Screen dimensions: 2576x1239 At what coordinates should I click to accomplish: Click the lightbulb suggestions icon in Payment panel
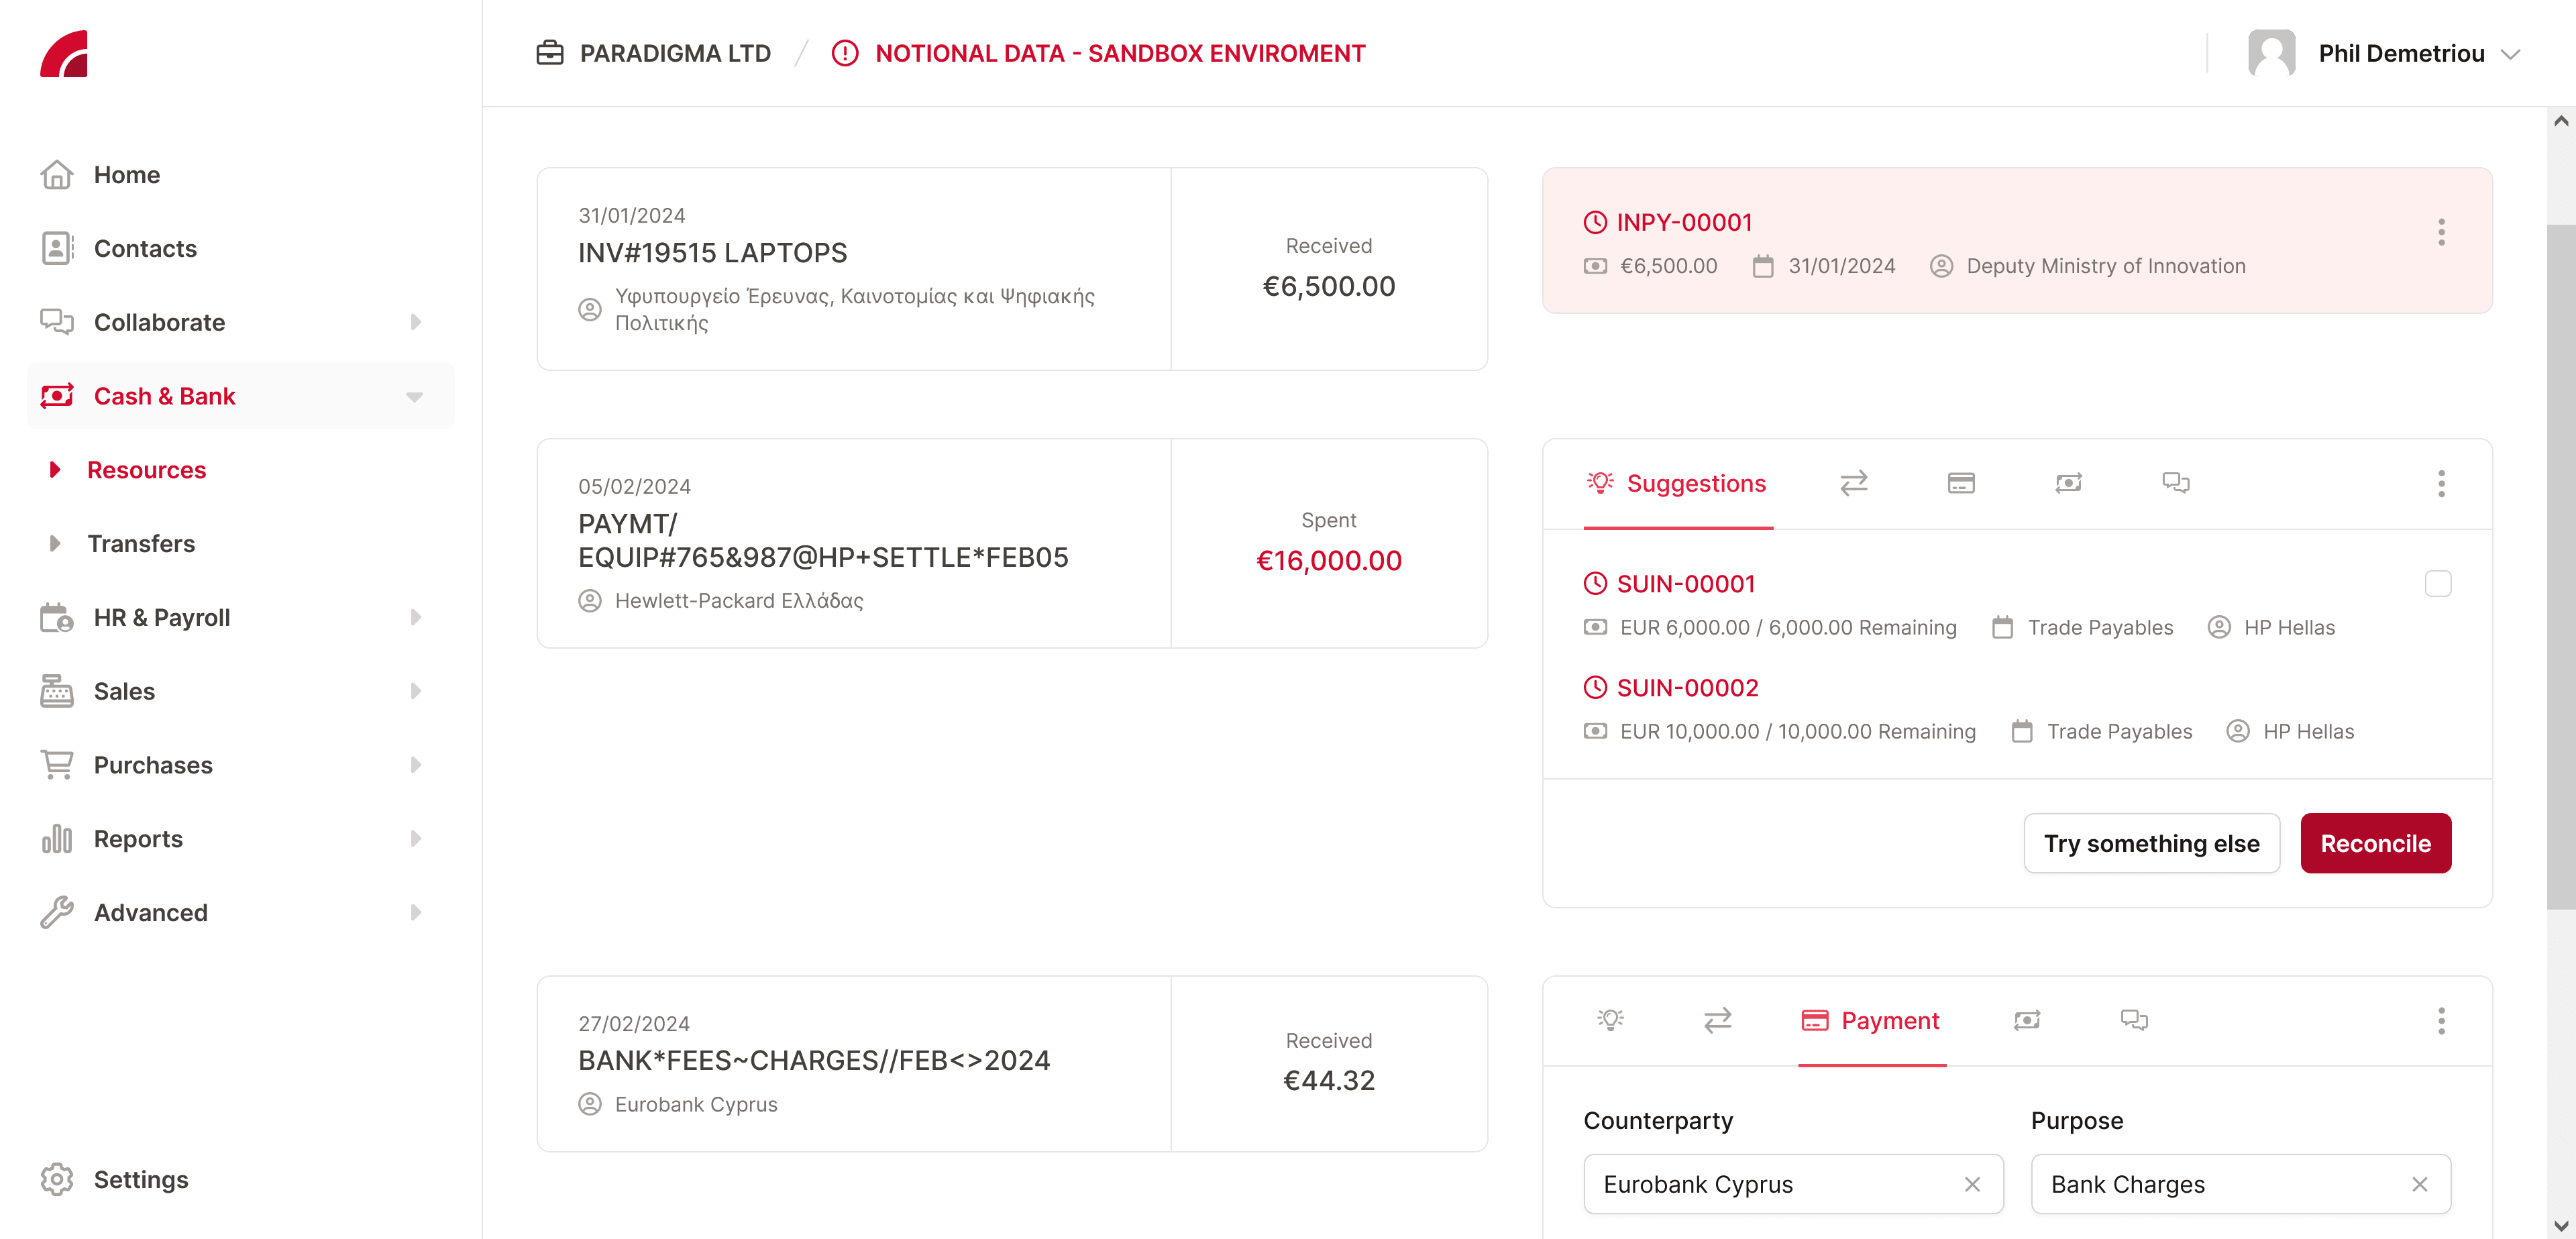click(1610, 1020)
